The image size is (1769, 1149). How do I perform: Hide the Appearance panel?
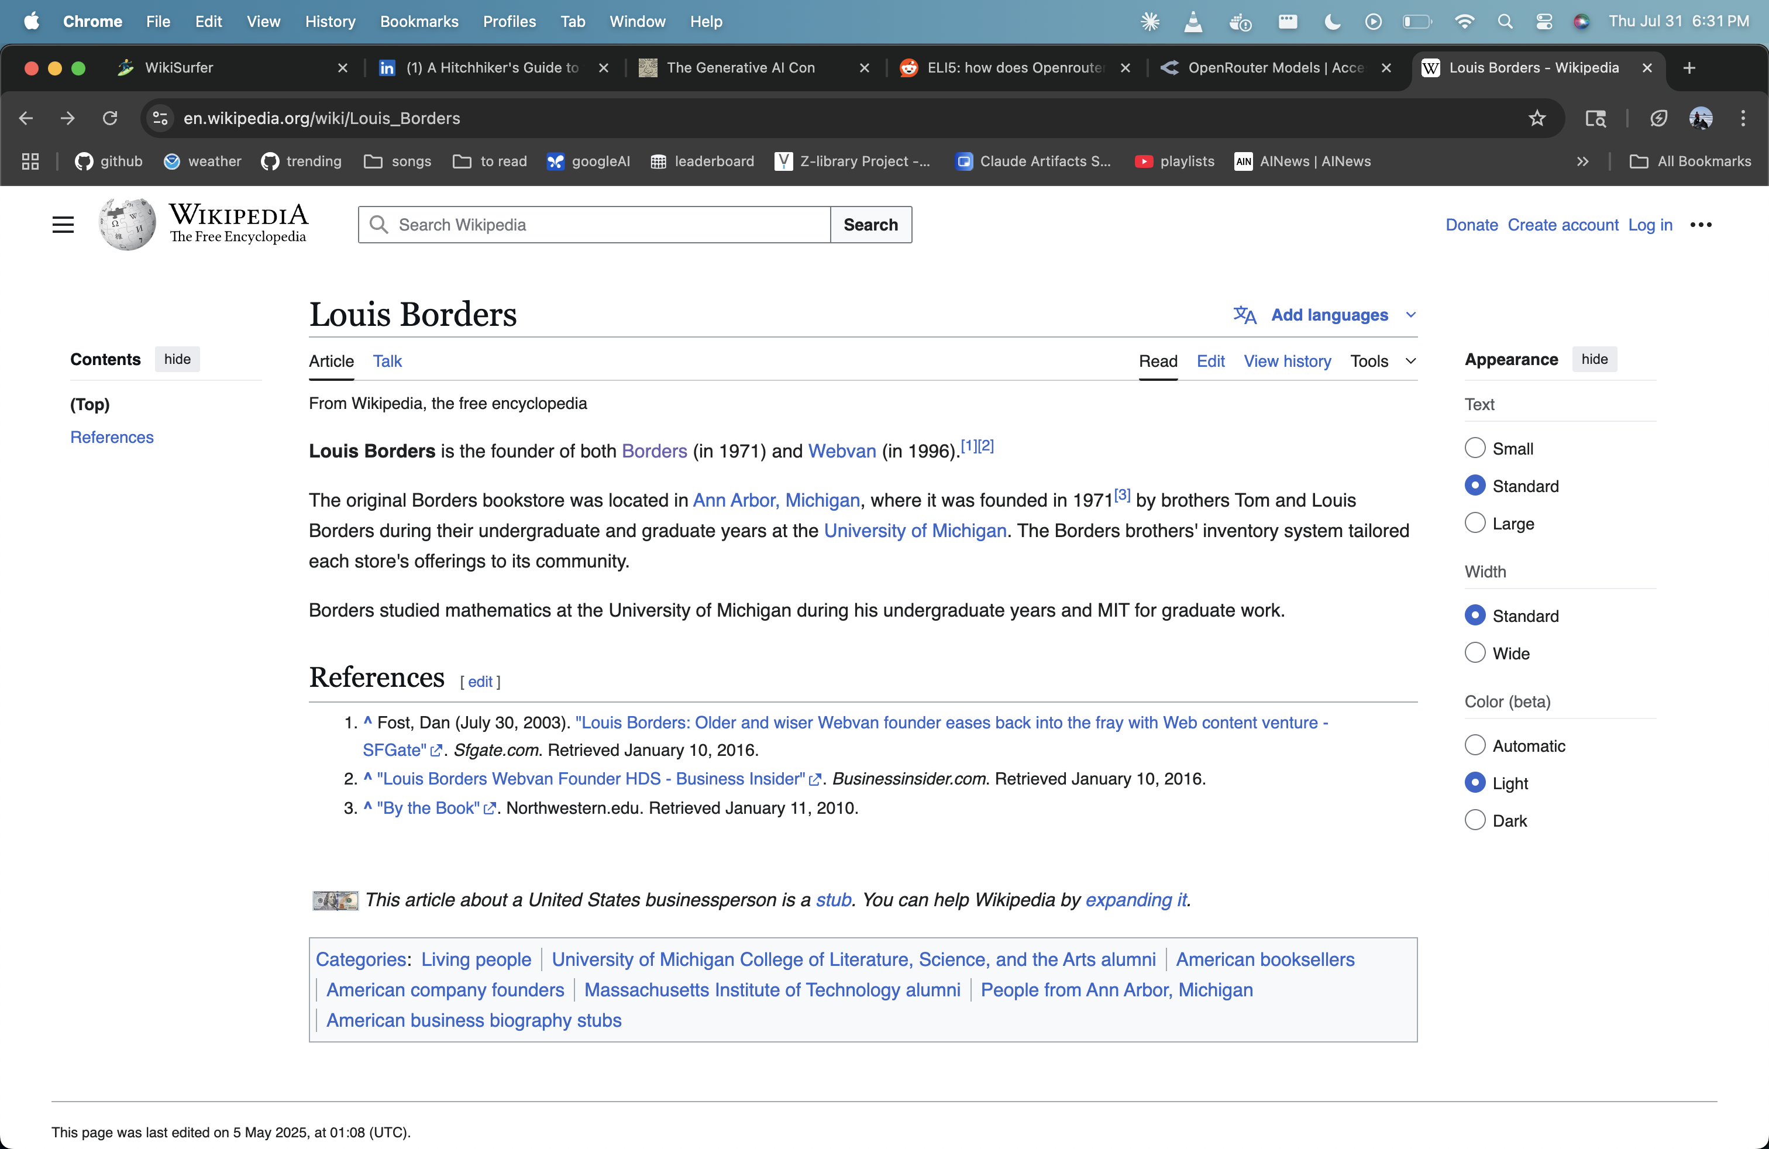(x=1594, y=359)
